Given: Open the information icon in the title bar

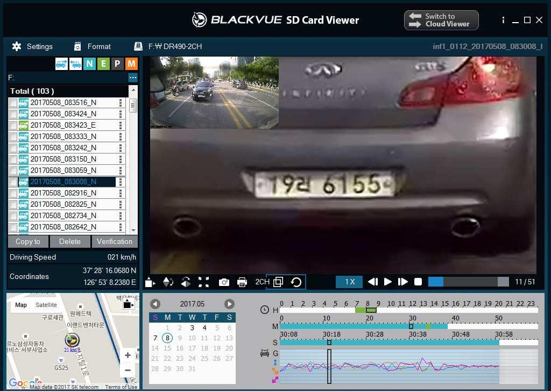Looking at the screenshot, I should [503, 20].
